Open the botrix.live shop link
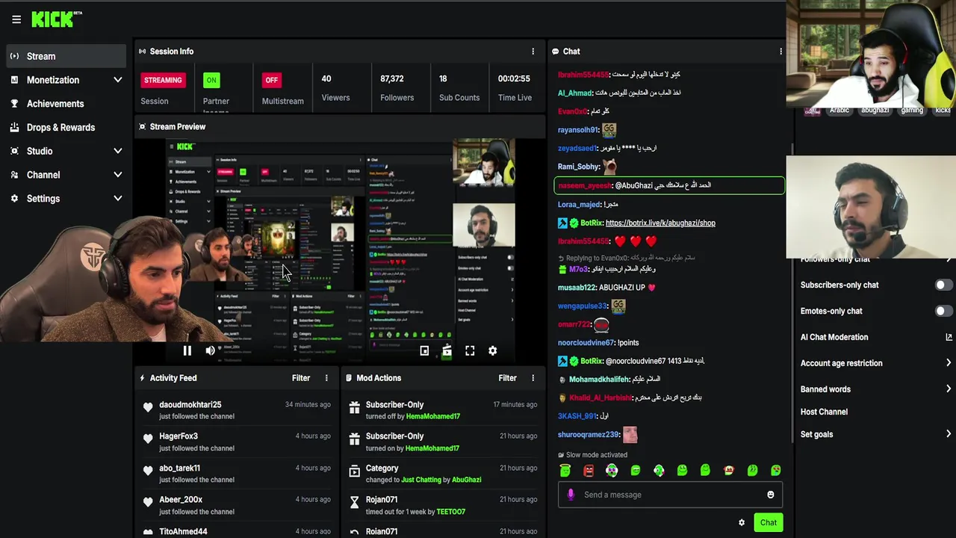The width and height of the screenshot is (956, 538). tap(660, 223)
